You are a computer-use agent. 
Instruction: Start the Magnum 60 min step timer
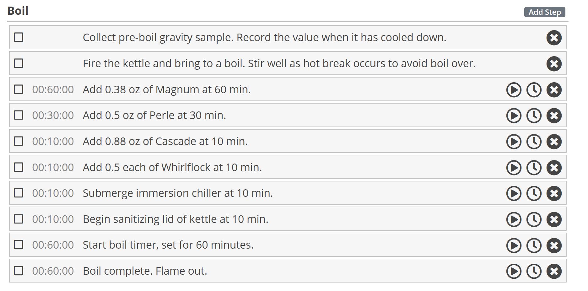tap(514, 90)
